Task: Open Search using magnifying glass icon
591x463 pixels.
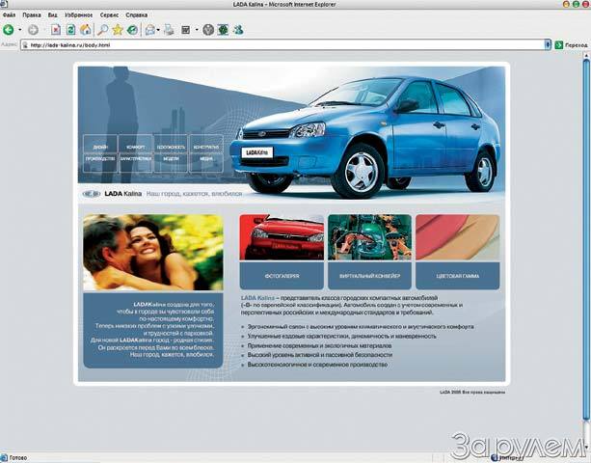Action: (103, 30)
